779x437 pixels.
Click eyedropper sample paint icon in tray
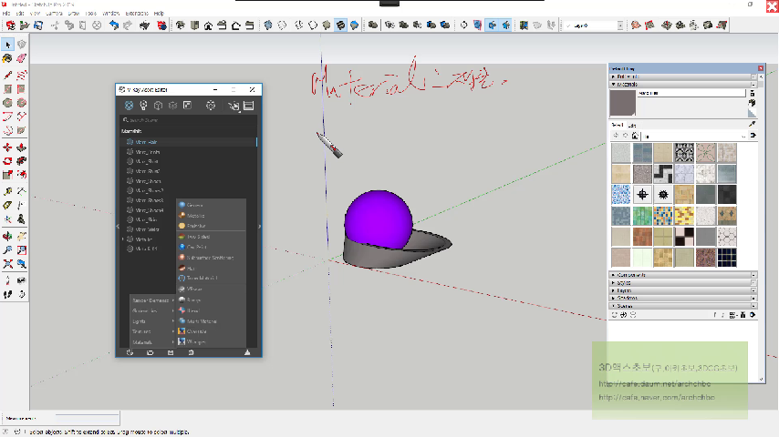coord(752,124)
